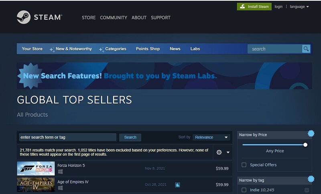This screenshot has width=321, height=194.
Task: Click the minus icon next to Indie tag
Action: 307,190
